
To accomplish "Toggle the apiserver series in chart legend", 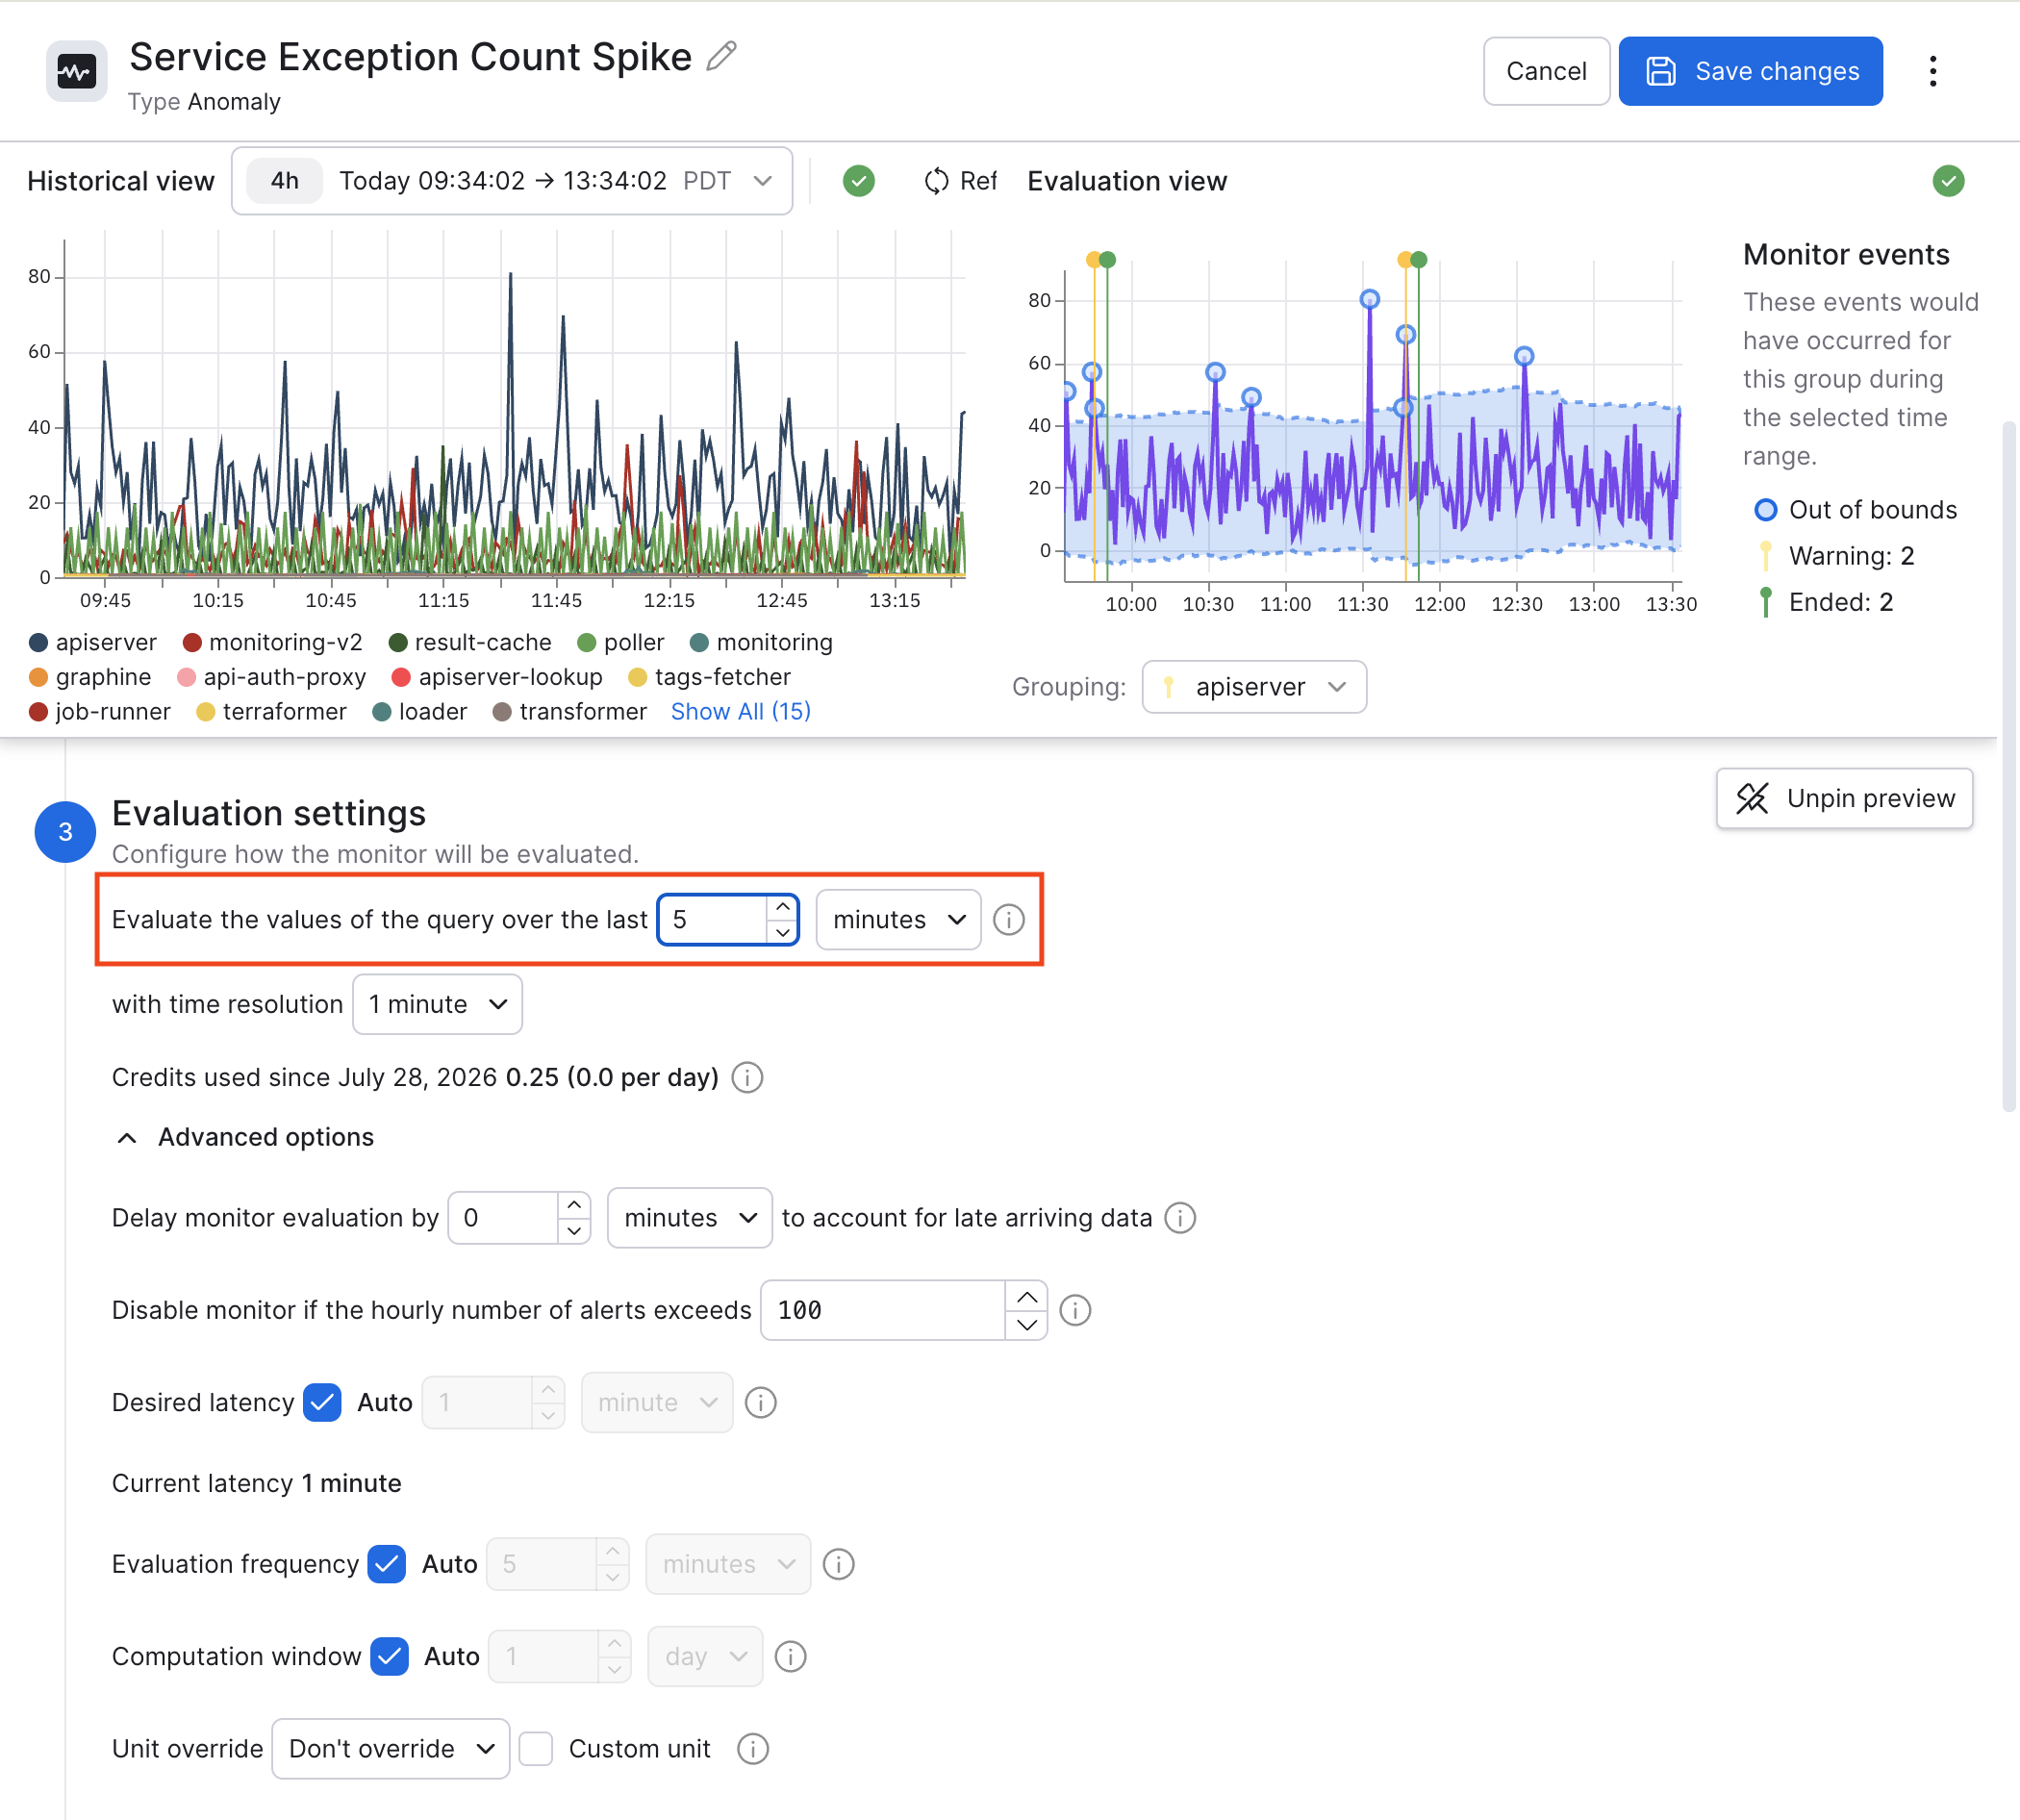I will (93, 642).
